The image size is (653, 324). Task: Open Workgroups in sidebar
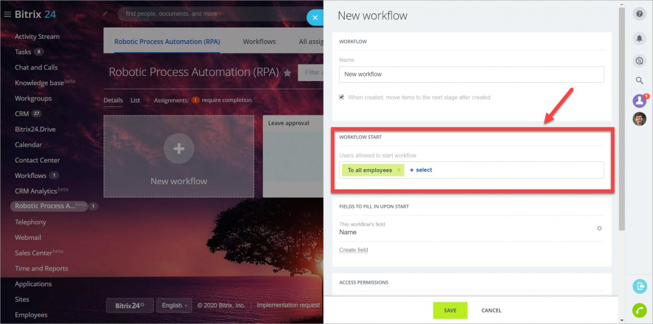point(33,99)
